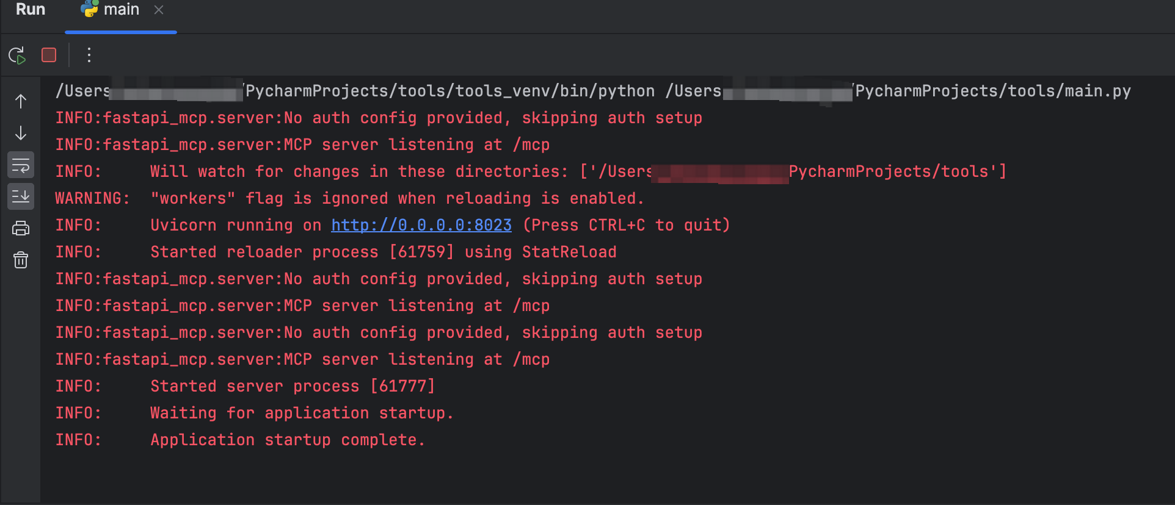Stop the running main process
The image size is (1175, 505).
tap(49, 56)
